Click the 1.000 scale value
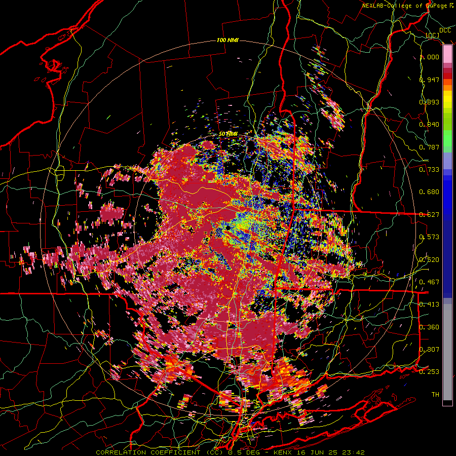The image size is (456, 456). [429, 57]
